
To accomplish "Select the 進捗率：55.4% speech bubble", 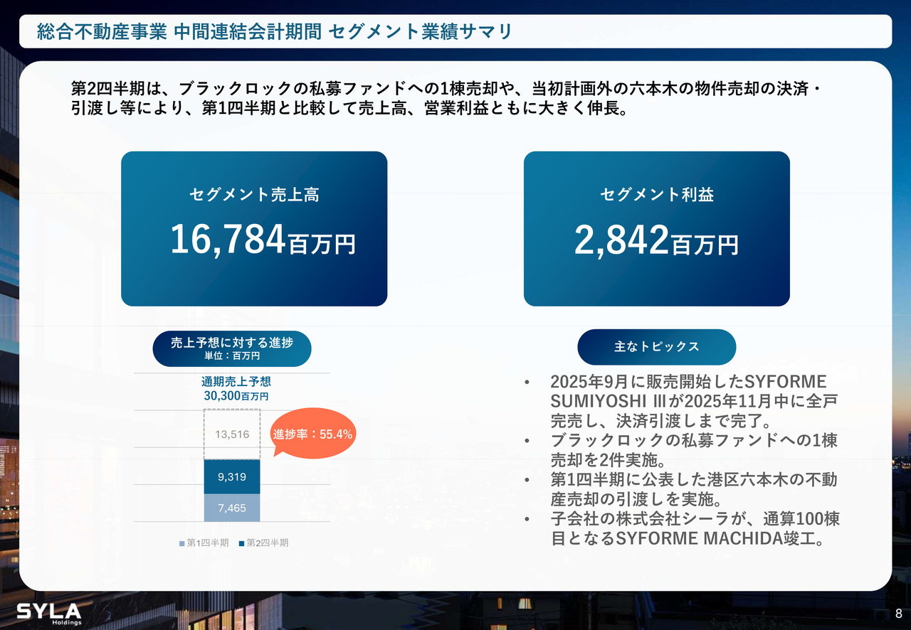I will 312,434.
